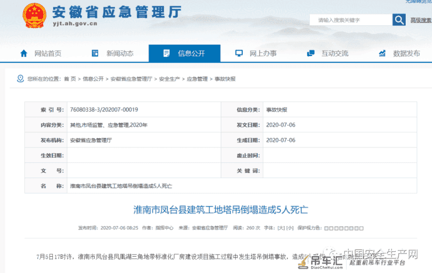Click the monitor icon beside 网上办事

point(239,53)
